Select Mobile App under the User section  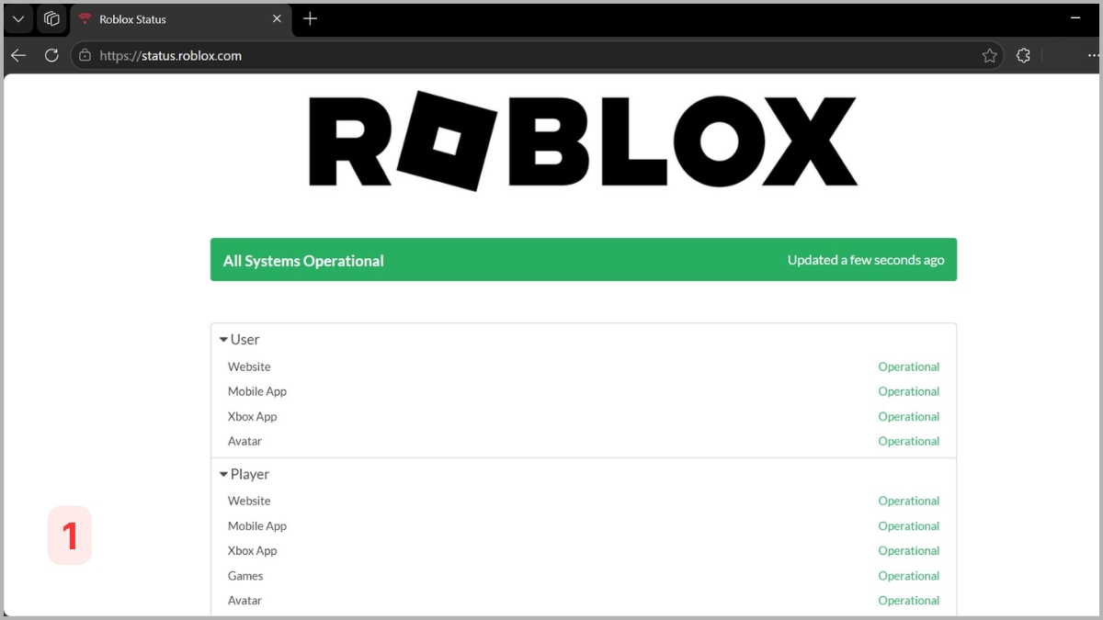(x=257, y=391)
